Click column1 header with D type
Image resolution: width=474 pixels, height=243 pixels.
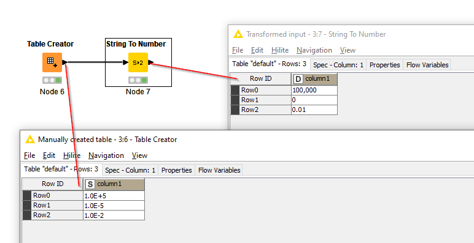click(x=314, y=79)
